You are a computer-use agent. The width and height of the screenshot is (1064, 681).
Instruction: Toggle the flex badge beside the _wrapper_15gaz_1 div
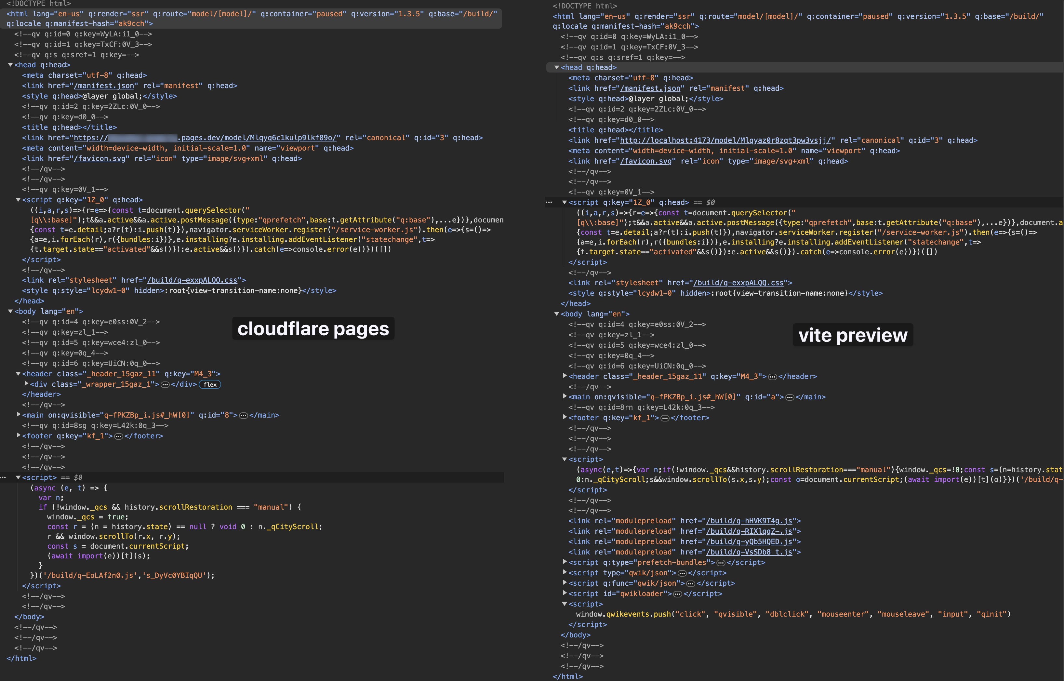pos(209,384)
